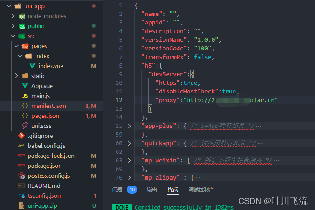Image resolution: width=315 pixels, height=210 pixels.
Task: Select manifest.json in the explorer
Action: coord(49,106)
